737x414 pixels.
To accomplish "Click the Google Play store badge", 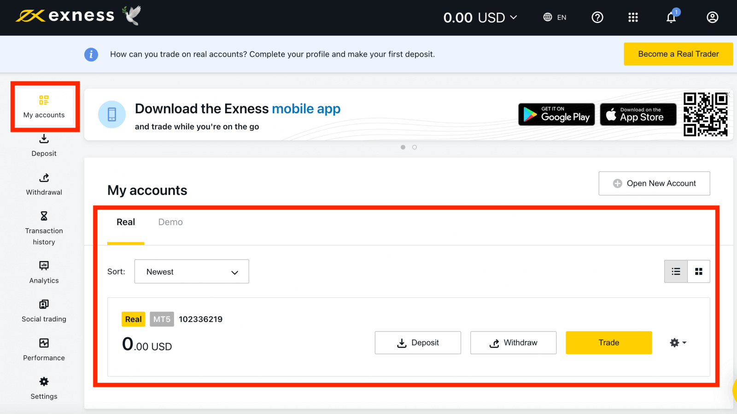I will coord(556,114).
